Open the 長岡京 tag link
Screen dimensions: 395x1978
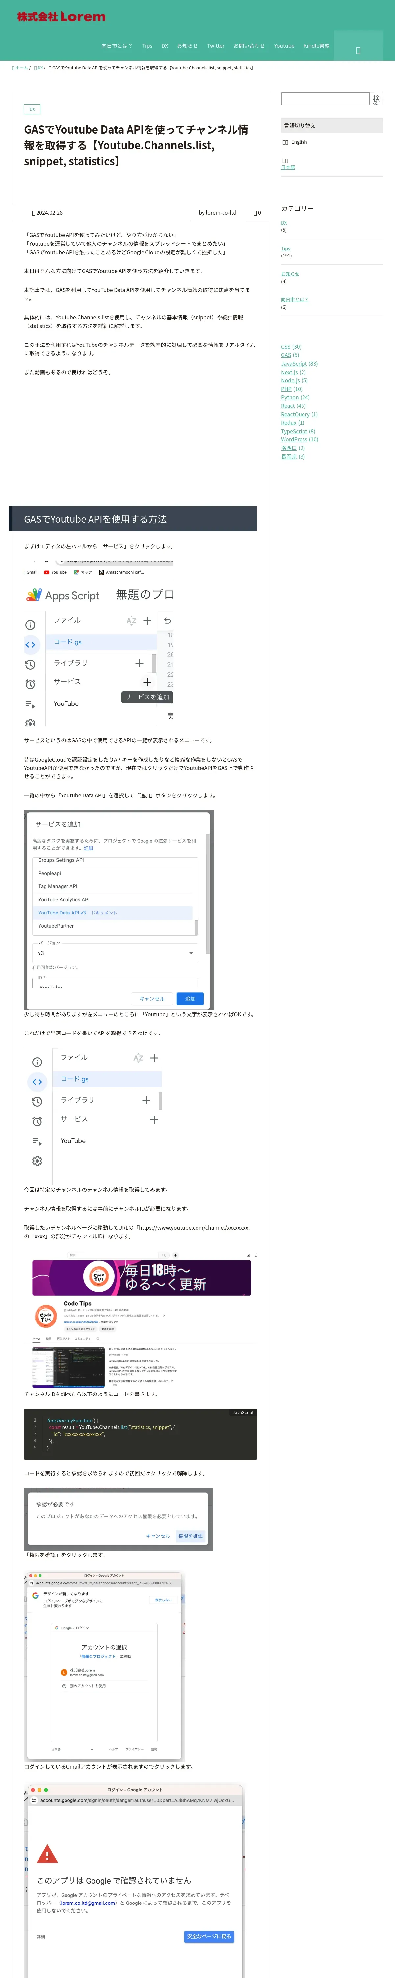288,457
